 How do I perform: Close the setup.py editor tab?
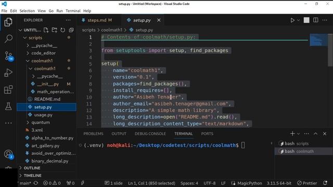[x=159, y=20]
